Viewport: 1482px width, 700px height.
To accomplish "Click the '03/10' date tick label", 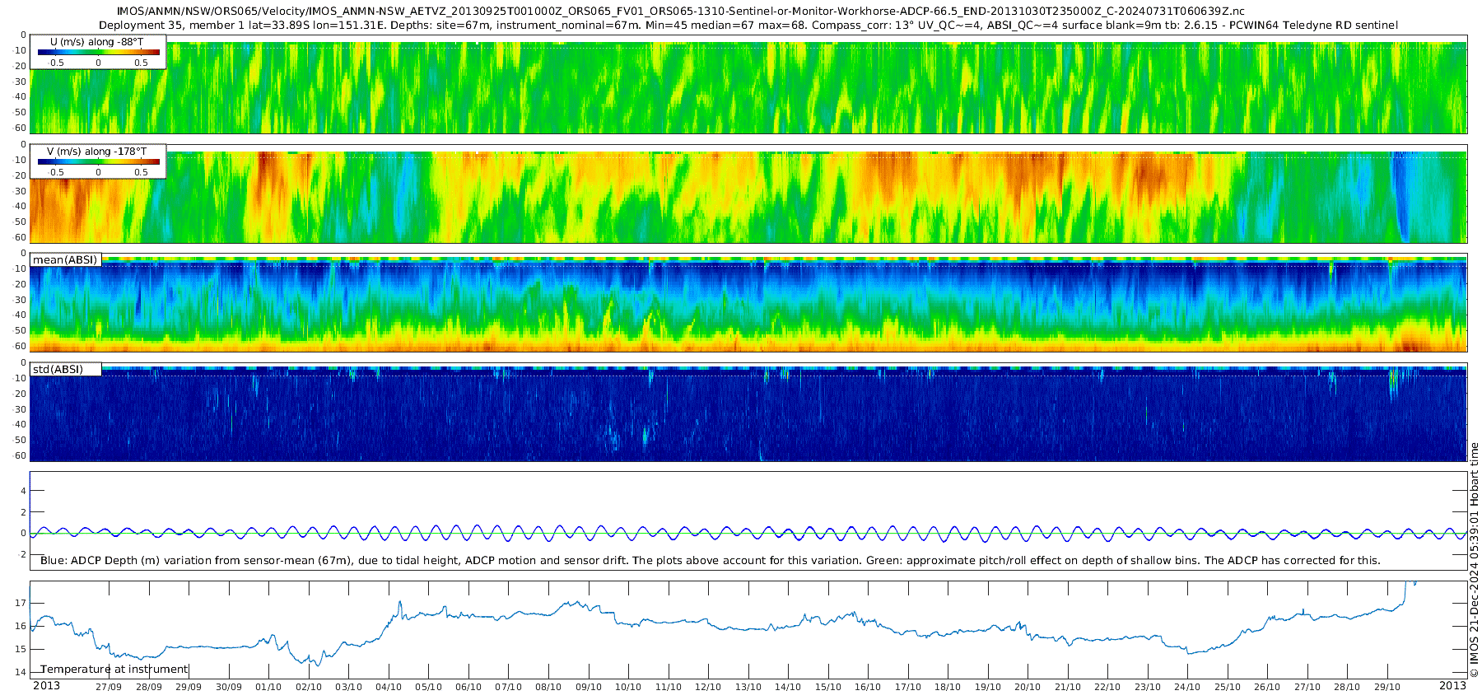I will (348, 687).
